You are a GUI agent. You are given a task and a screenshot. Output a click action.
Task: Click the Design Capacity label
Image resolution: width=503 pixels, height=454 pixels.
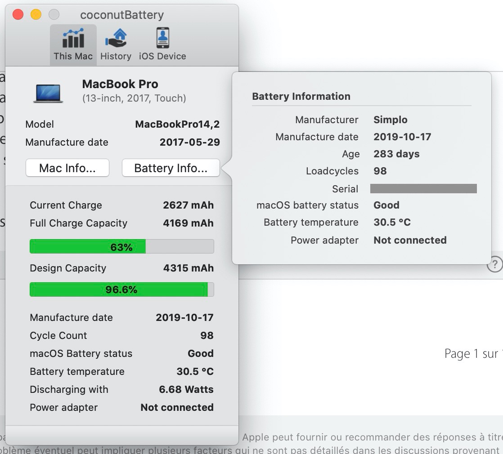point(68,268)
